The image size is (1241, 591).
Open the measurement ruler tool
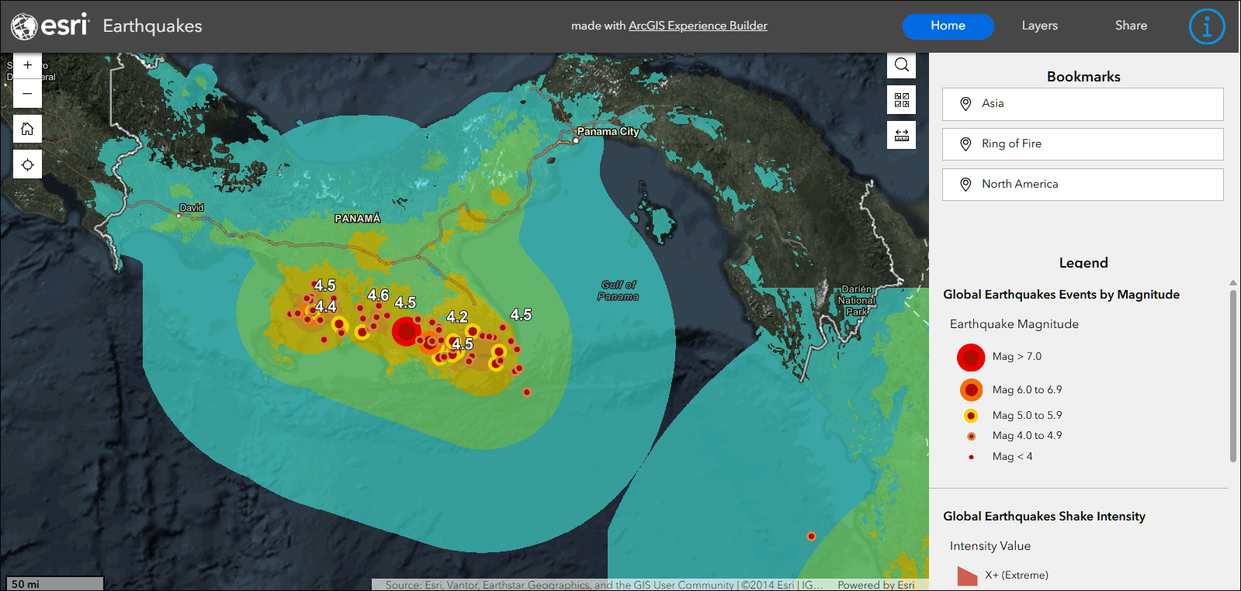point(901,135)
